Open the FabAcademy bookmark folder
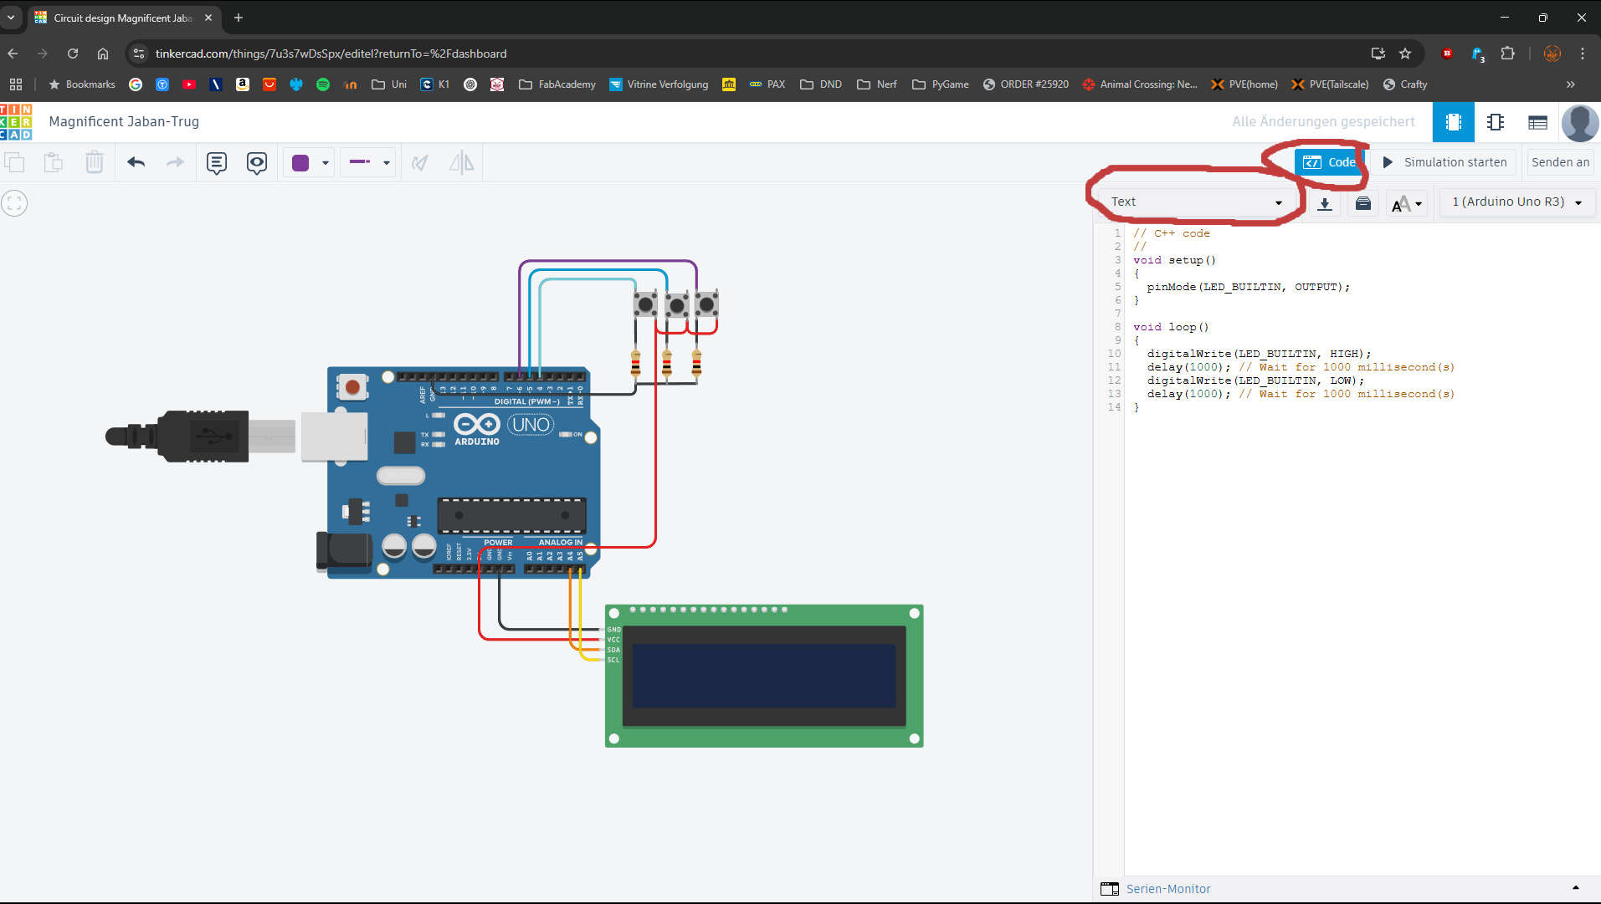The image size is (1601, 904). (557, 84)
